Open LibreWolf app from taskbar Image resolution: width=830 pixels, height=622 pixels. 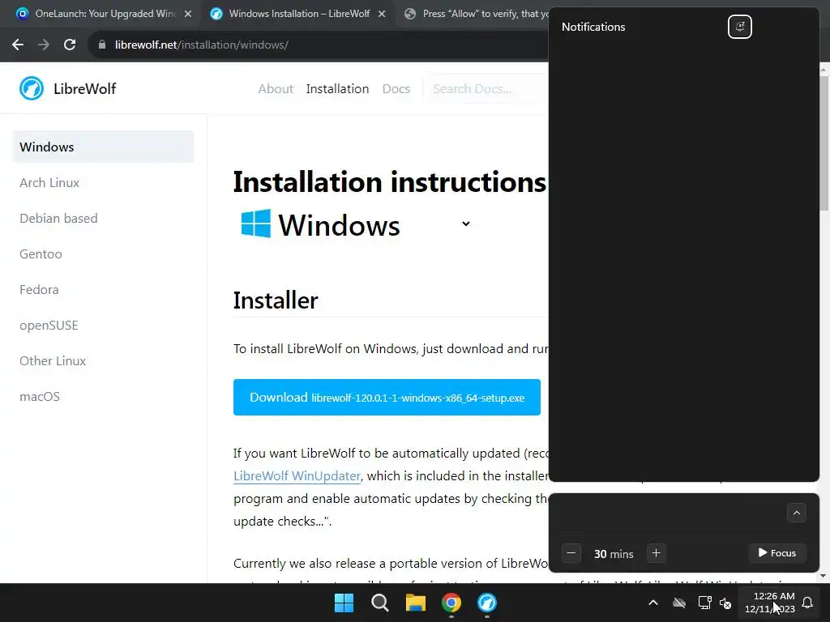(x=487, y=603)
